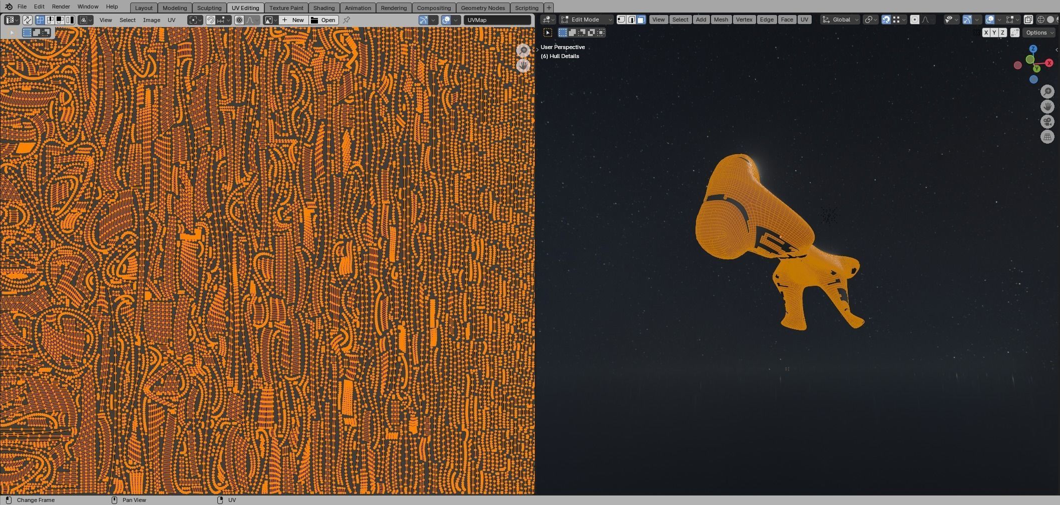
Task: Click the pan hand icon in UV editor
Action: pyautogui.click(x=523, y=65)
